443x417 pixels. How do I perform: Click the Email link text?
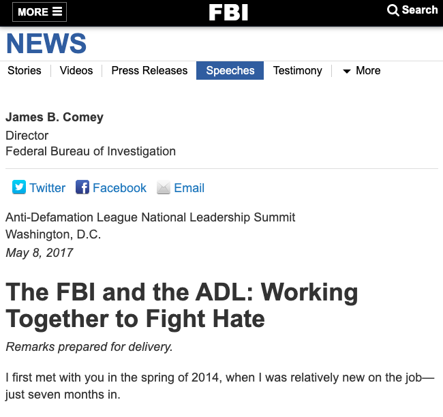click(189, 188)
